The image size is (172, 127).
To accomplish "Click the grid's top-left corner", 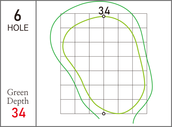I will [x=61, y=14].
